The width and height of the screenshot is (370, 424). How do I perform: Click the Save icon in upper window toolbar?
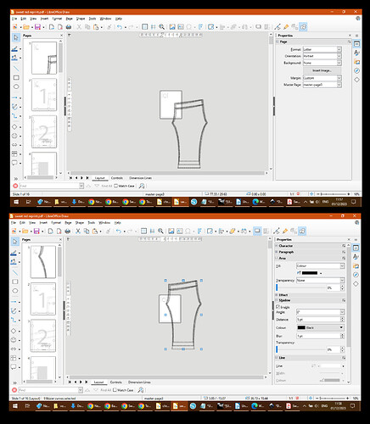37,27
